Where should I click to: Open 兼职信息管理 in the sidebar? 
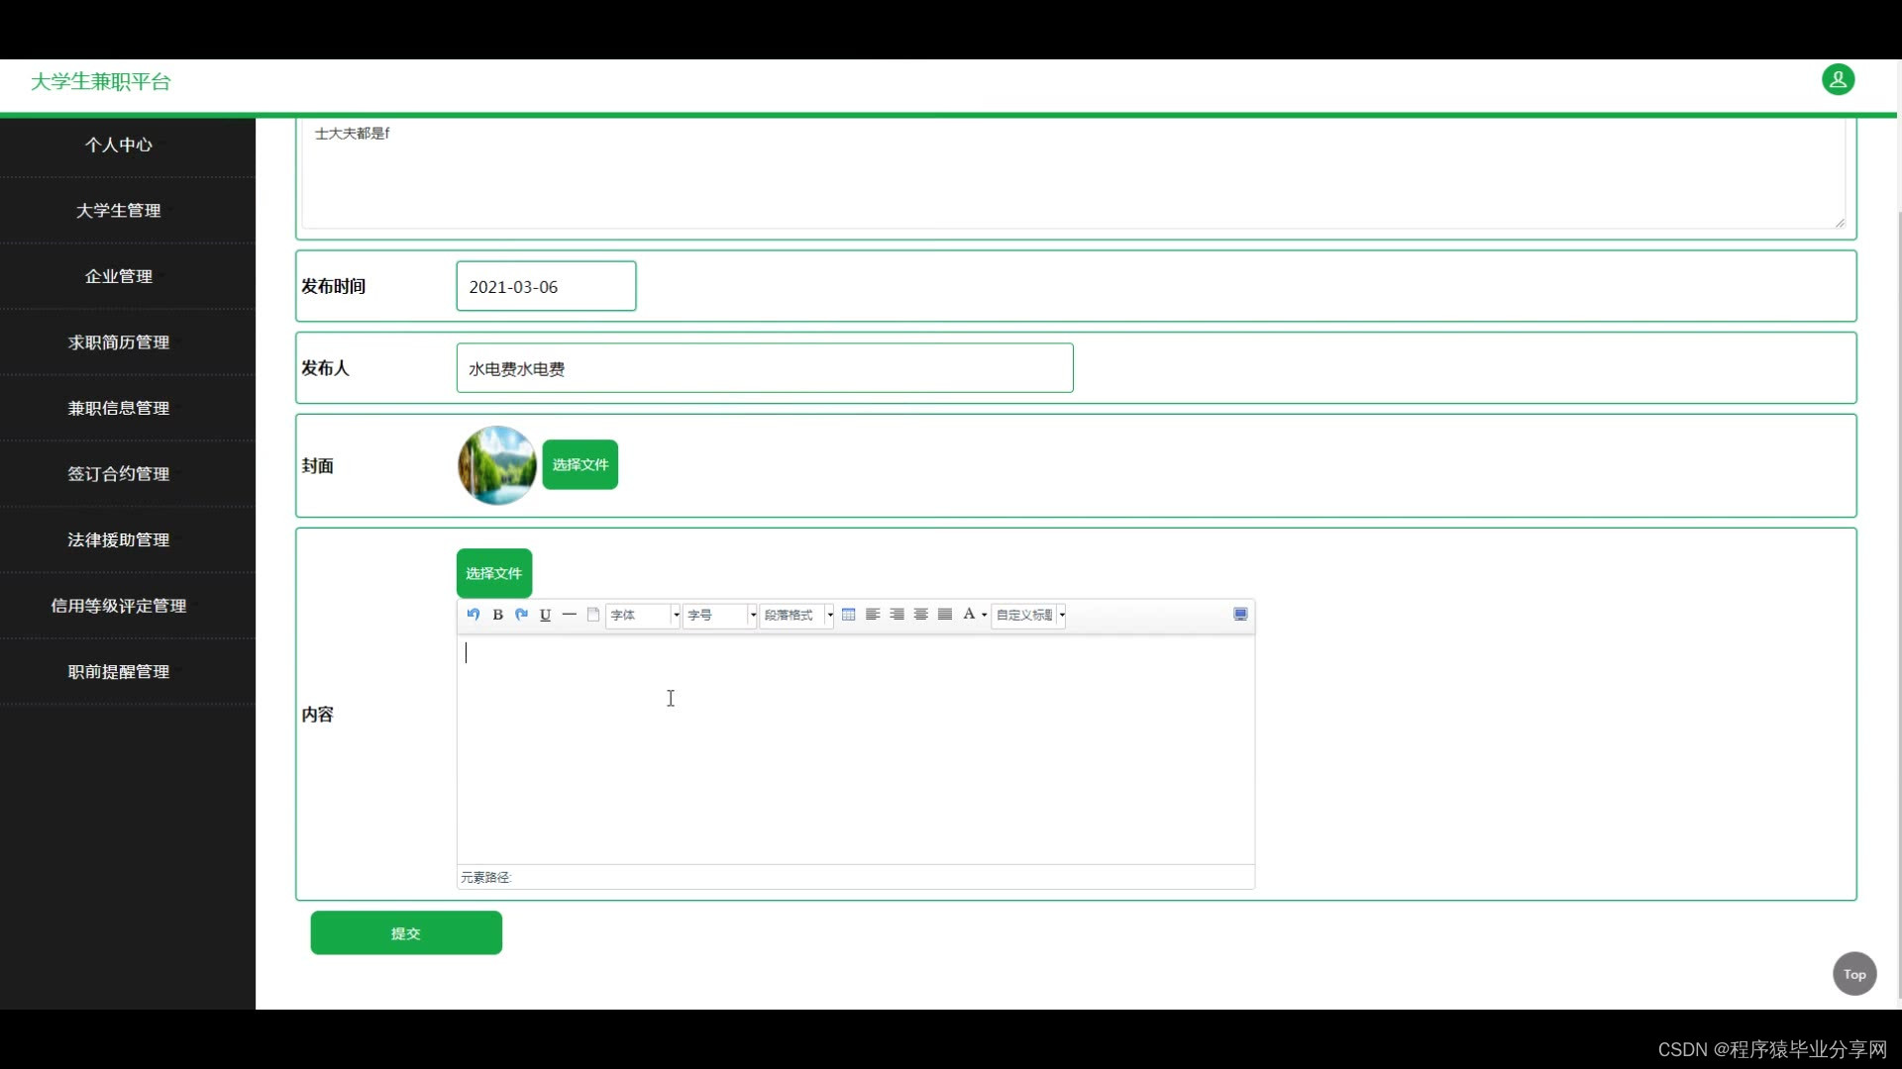[x=119, y=408]
